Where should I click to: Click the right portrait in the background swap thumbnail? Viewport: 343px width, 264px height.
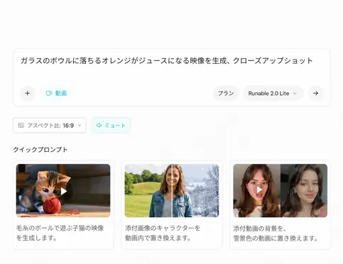304,191
